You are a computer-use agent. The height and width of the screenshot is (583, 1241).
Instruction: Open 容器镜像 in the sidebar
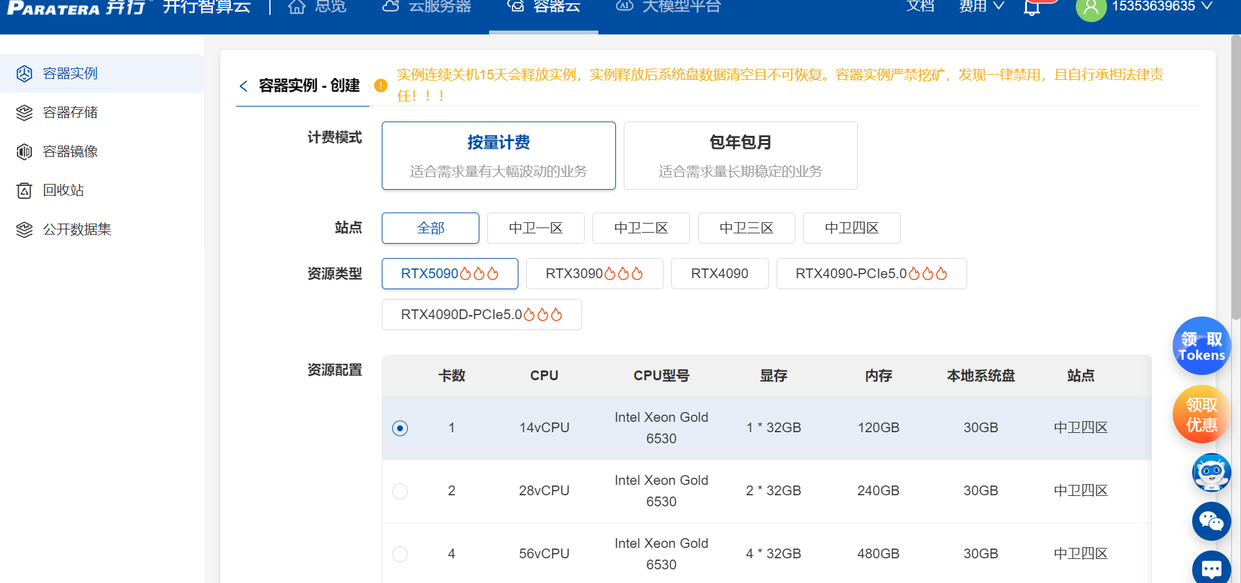[x=102, y=151]
